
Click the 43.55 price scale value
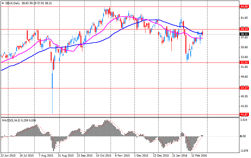(x=244, y=106)
